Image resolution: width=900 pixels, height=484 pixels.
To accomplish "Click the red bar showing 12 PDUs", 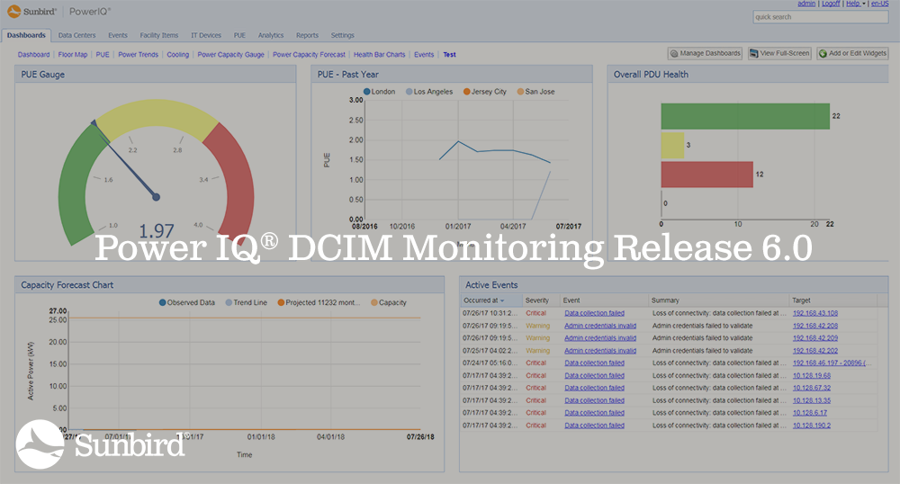I will (706, 175).
